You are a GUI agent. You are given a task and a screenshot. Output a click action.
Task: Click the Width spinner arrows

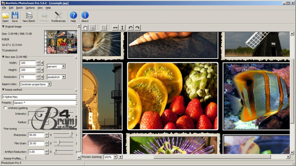[38, 63]
